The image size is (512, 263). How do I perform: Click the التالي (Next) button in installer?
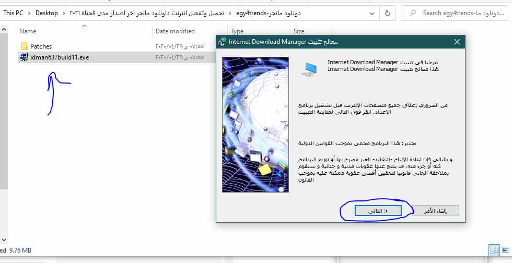tap(378, 211)
